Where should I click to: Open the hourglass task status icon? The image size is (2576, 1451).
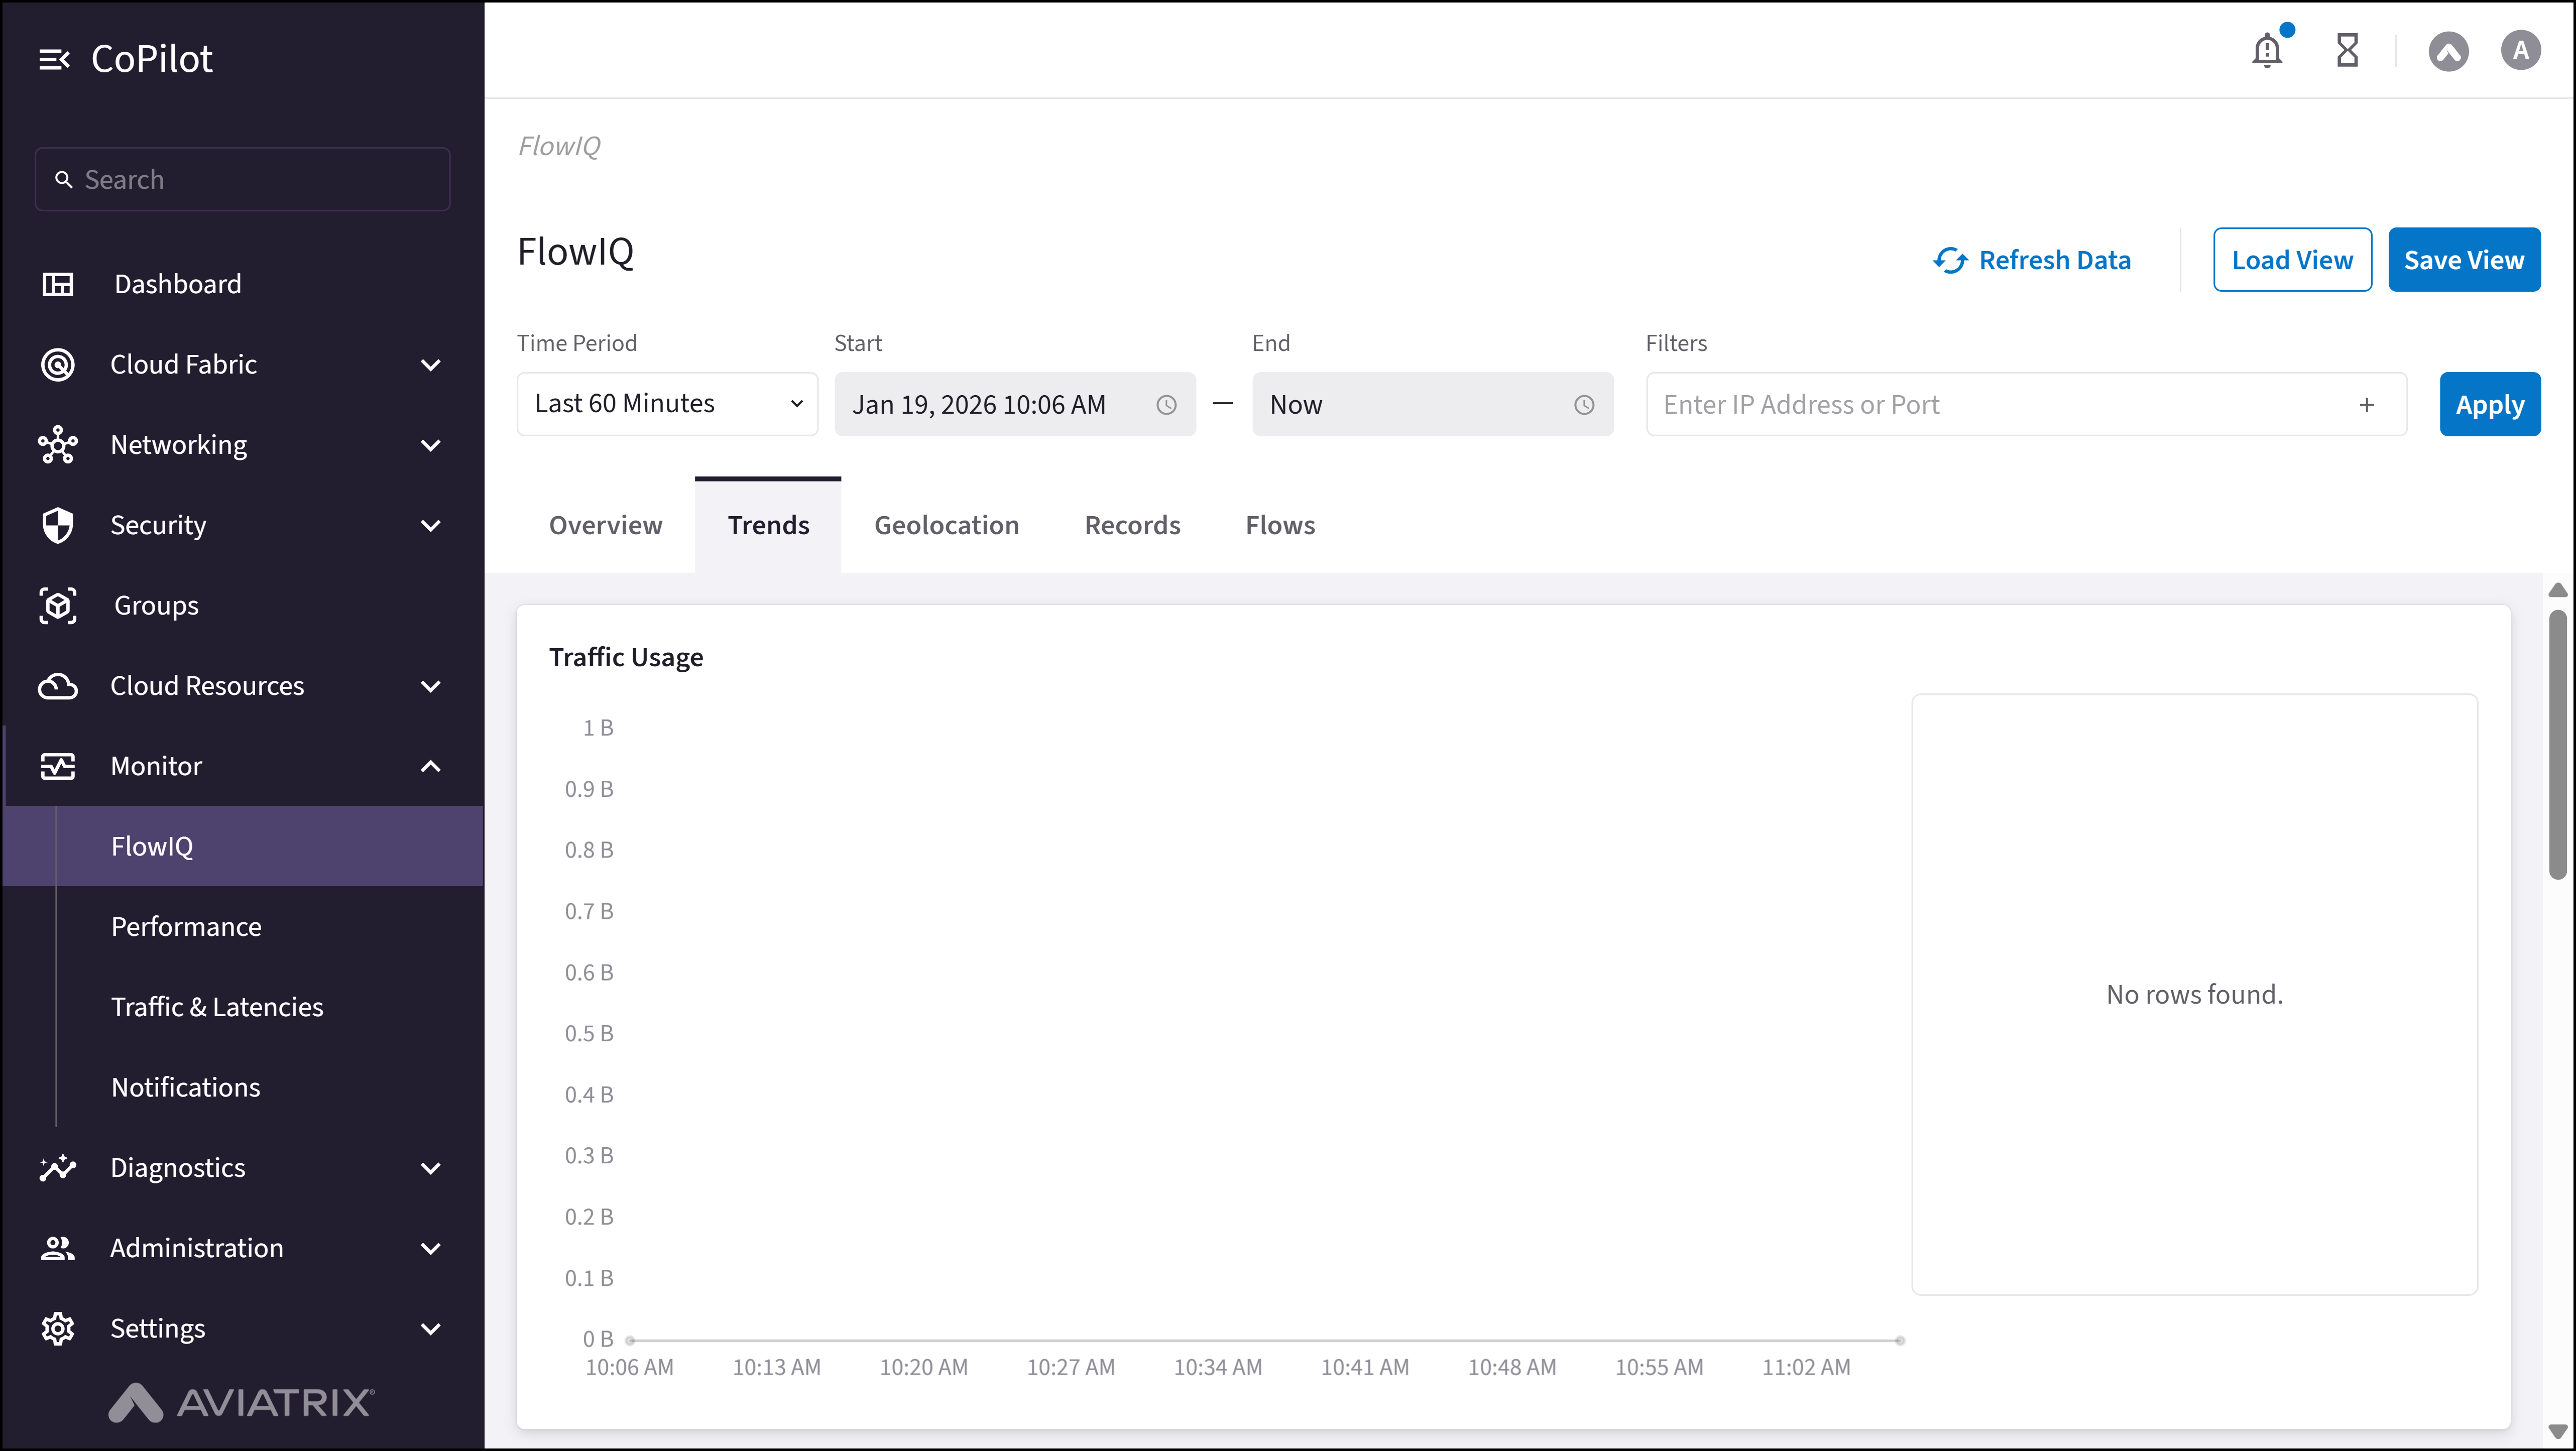click(x=2347, y=50)
